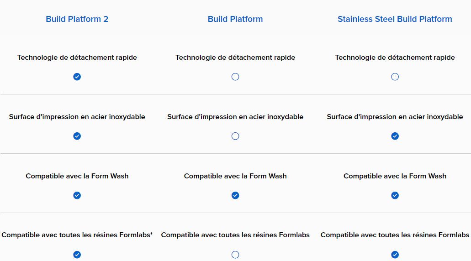This screenshot has height=261, width=471.
Task: Click Build Platform 2 résines Formlabs checkmark
Action: click(x=77, y=255)
